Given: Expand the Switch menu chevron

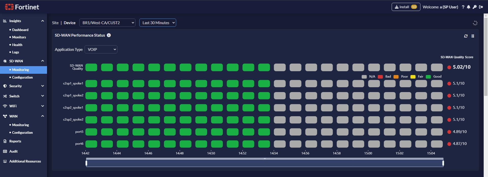Looking at the screenshot, I should point(42,96).
